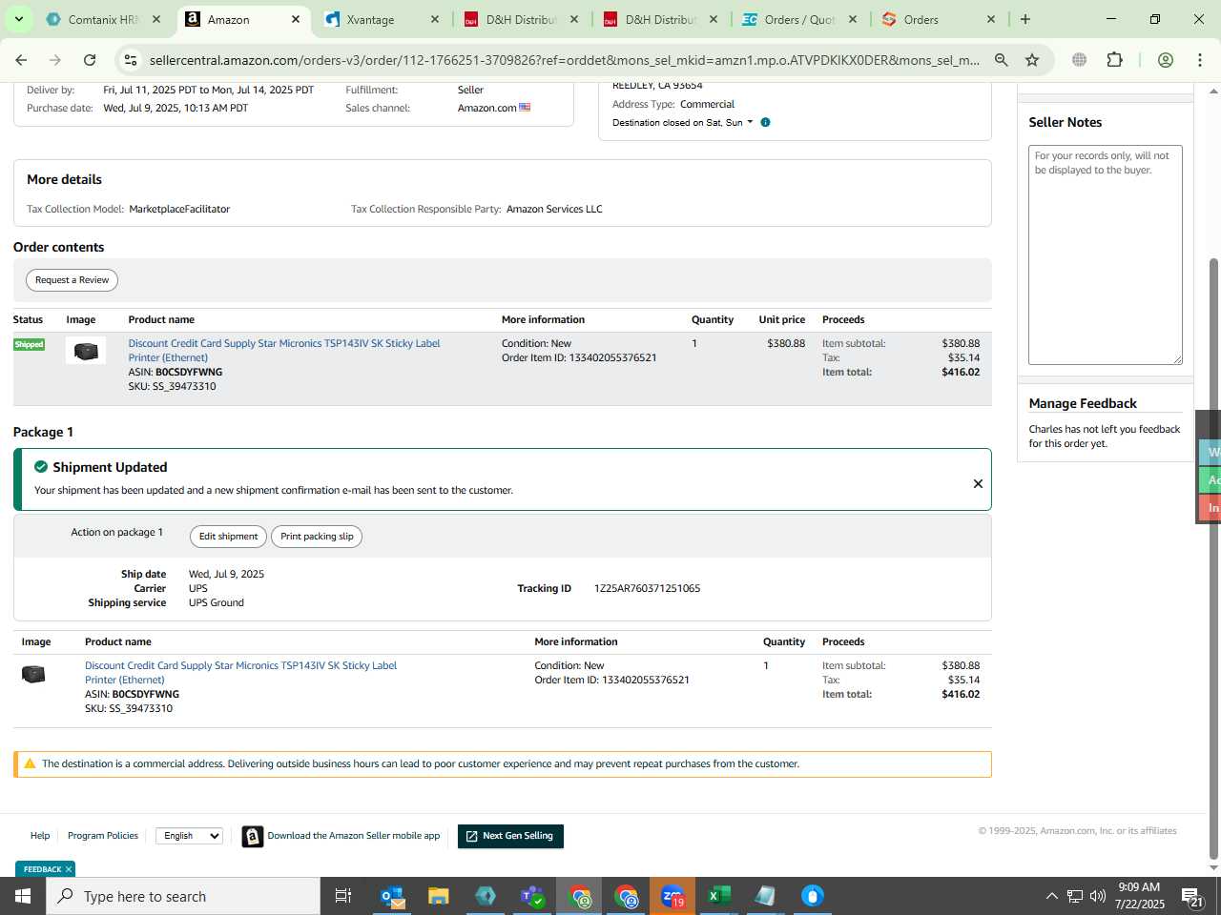Click the Next Gen Selling button
The width and height of the screenshot is (1221, 915).
click(x=510, y=836)
